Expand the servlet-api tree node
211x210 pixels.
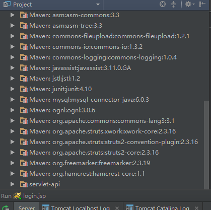(12, 184)
